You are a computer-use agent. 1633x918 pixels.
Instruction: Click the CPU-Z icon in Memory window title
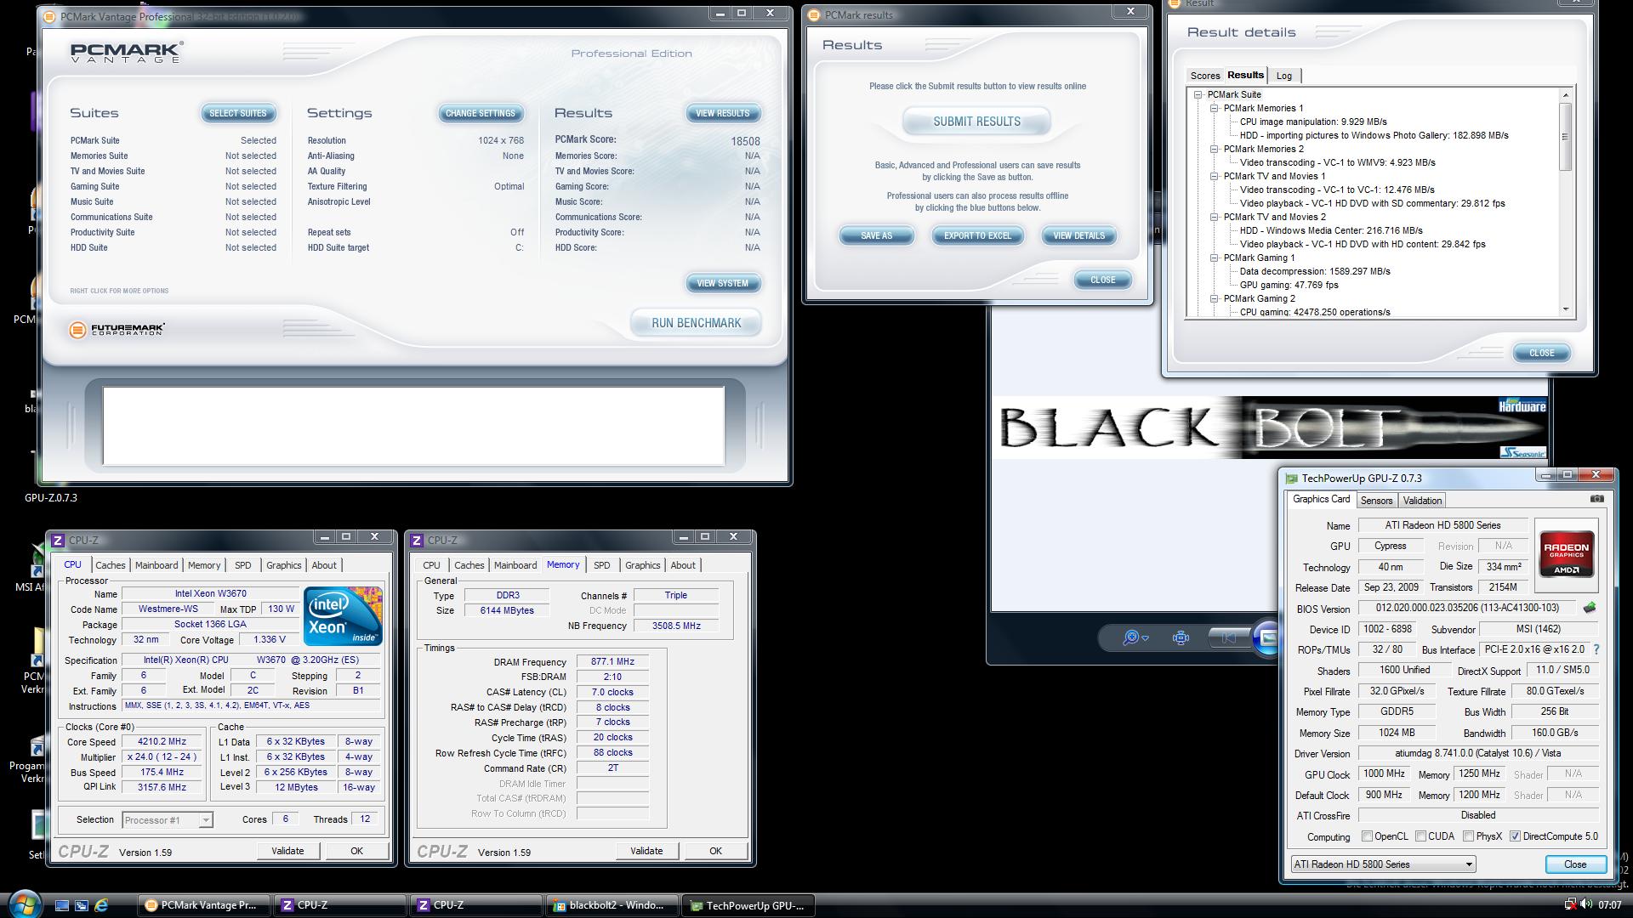(417, 540)
